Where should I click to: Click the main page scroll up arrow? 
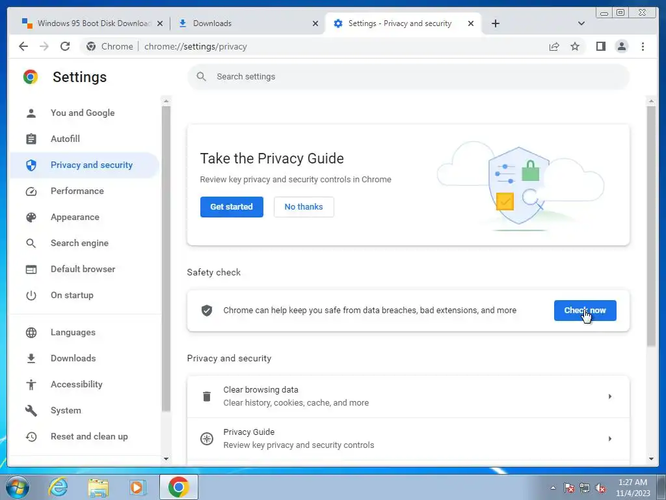coord(651,101)
